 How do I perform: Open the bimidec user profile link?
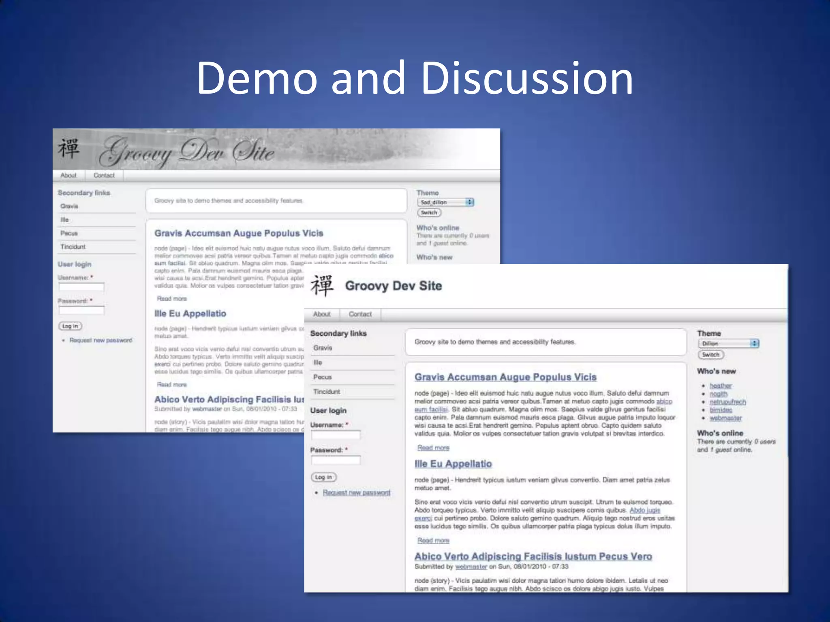(721, 410)
